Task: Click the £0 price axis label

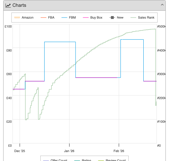Action: coord(10,146)
